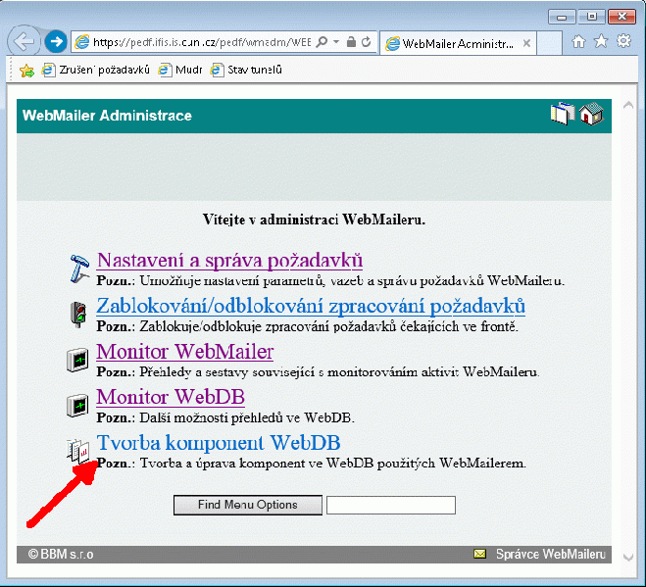Click the security lock icon
The width and height of the screenshot is (646, 587).
click(351, 41)
